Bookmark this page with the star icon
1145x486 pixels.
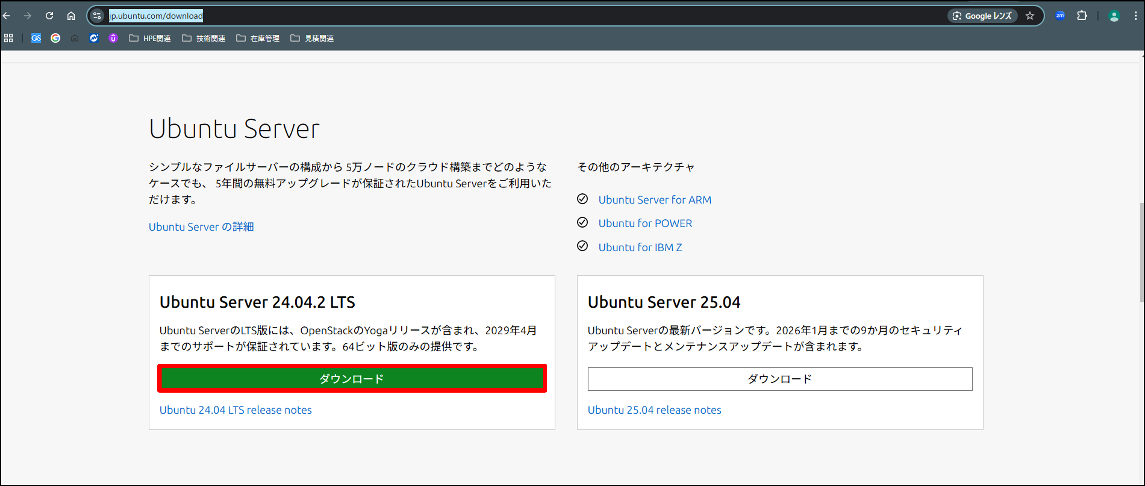coord(1030,16)
